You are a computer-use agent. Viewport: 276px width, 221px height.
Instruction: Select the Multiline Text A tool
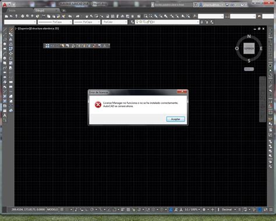point(5,115)
